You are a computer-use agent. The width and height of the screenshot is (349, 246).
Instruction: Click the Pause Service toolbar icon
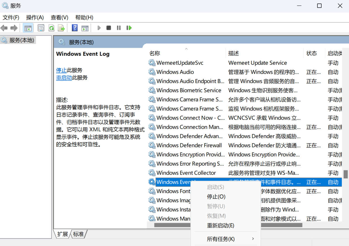pyautogui.click(x=119, y=28)
